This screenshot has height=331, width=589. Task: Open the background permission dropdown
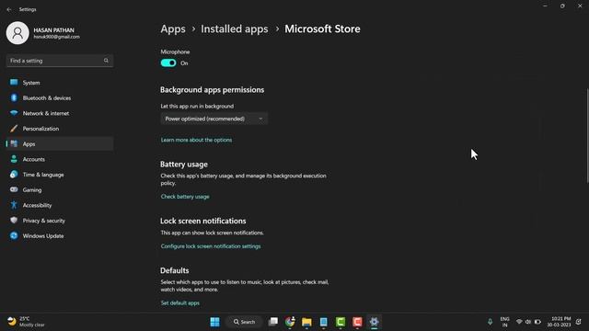(x=214, y=119)
